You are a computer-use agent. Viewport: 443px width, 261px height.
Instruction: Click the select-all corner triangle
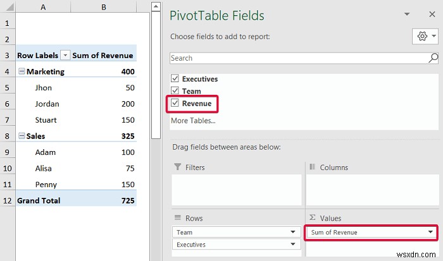pos(9,7)
